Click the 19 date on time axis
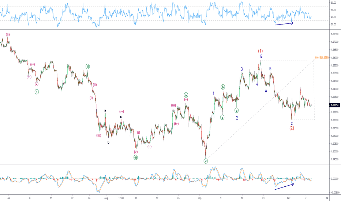341x201 pixels. click(157, 198)
